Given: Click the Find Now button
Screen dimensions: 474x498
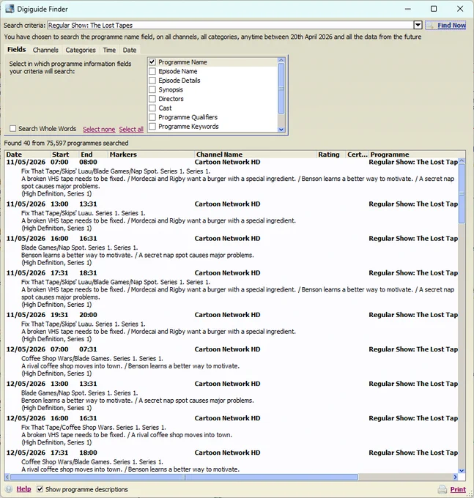Looking at the screenshot, I should click(445, 26).
